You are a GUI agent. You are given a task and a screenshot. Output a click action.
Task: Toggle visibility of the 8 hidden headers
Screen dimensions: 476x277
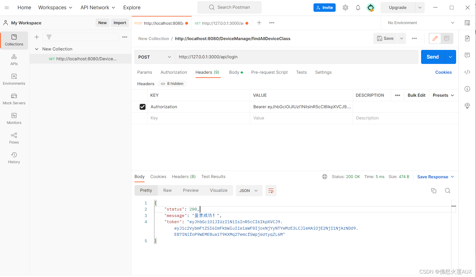(x=172, y=84)
